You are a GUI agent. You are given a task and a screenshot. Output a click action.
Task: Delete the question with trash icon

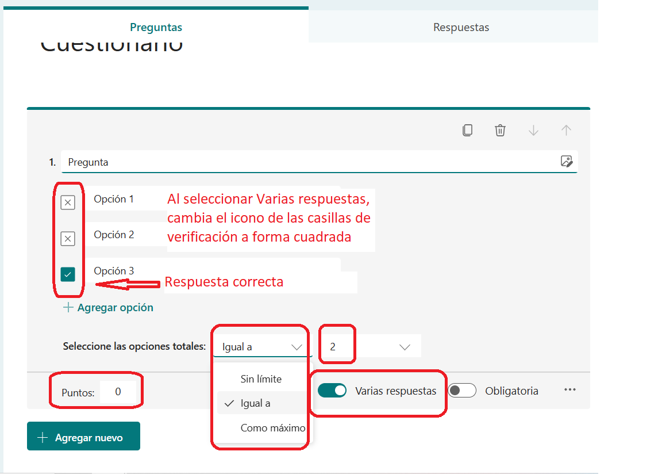point(500,131)
